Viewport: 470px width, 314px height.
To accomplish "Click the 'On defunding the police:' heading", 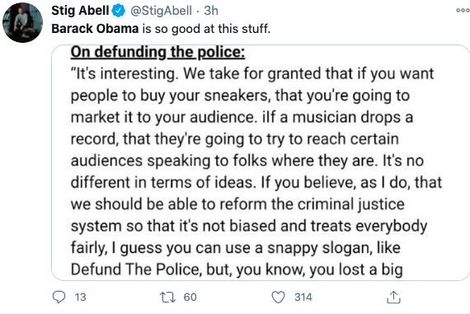I will point(158,52).
